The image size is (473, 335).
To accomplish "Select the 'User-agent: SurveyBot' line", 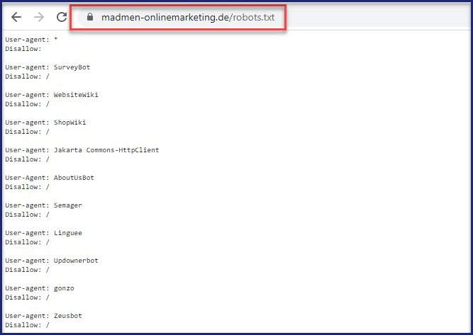I will click(x=48, y=67).
